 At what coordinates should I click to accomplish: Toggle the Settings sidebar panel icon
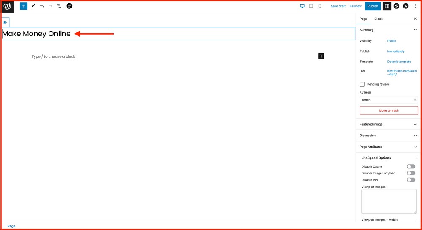[387, 6]
